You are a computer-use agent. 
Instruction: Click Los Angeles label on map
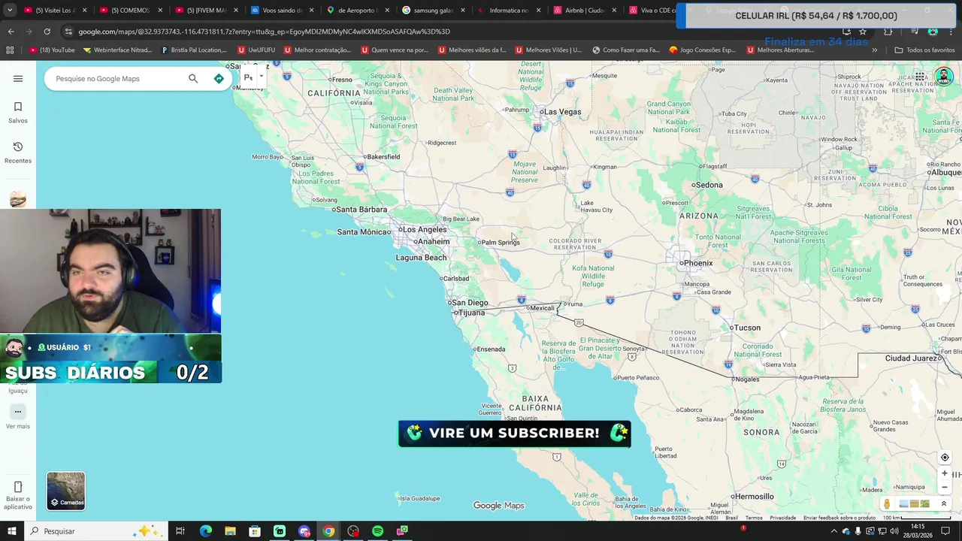click(x=423, y=230)
